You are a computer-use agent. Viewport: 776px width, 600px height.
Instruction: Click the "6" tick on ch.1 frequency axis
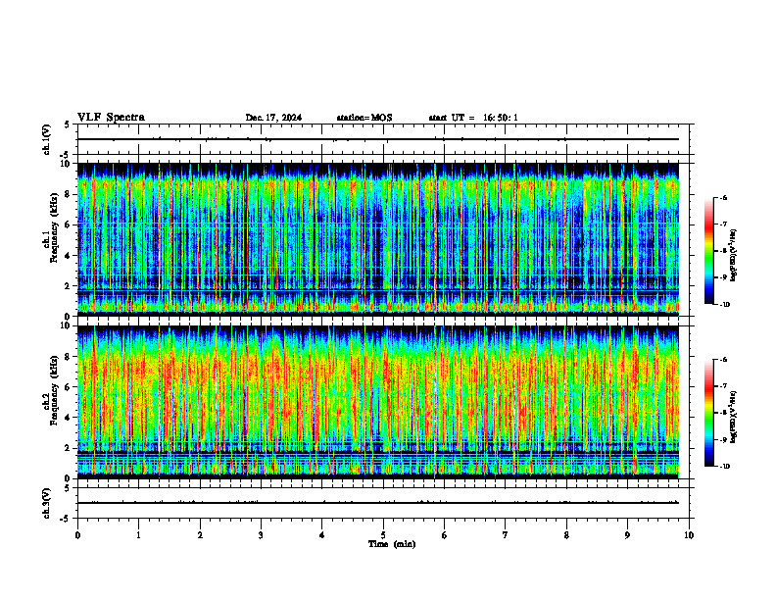click(69, 225)
